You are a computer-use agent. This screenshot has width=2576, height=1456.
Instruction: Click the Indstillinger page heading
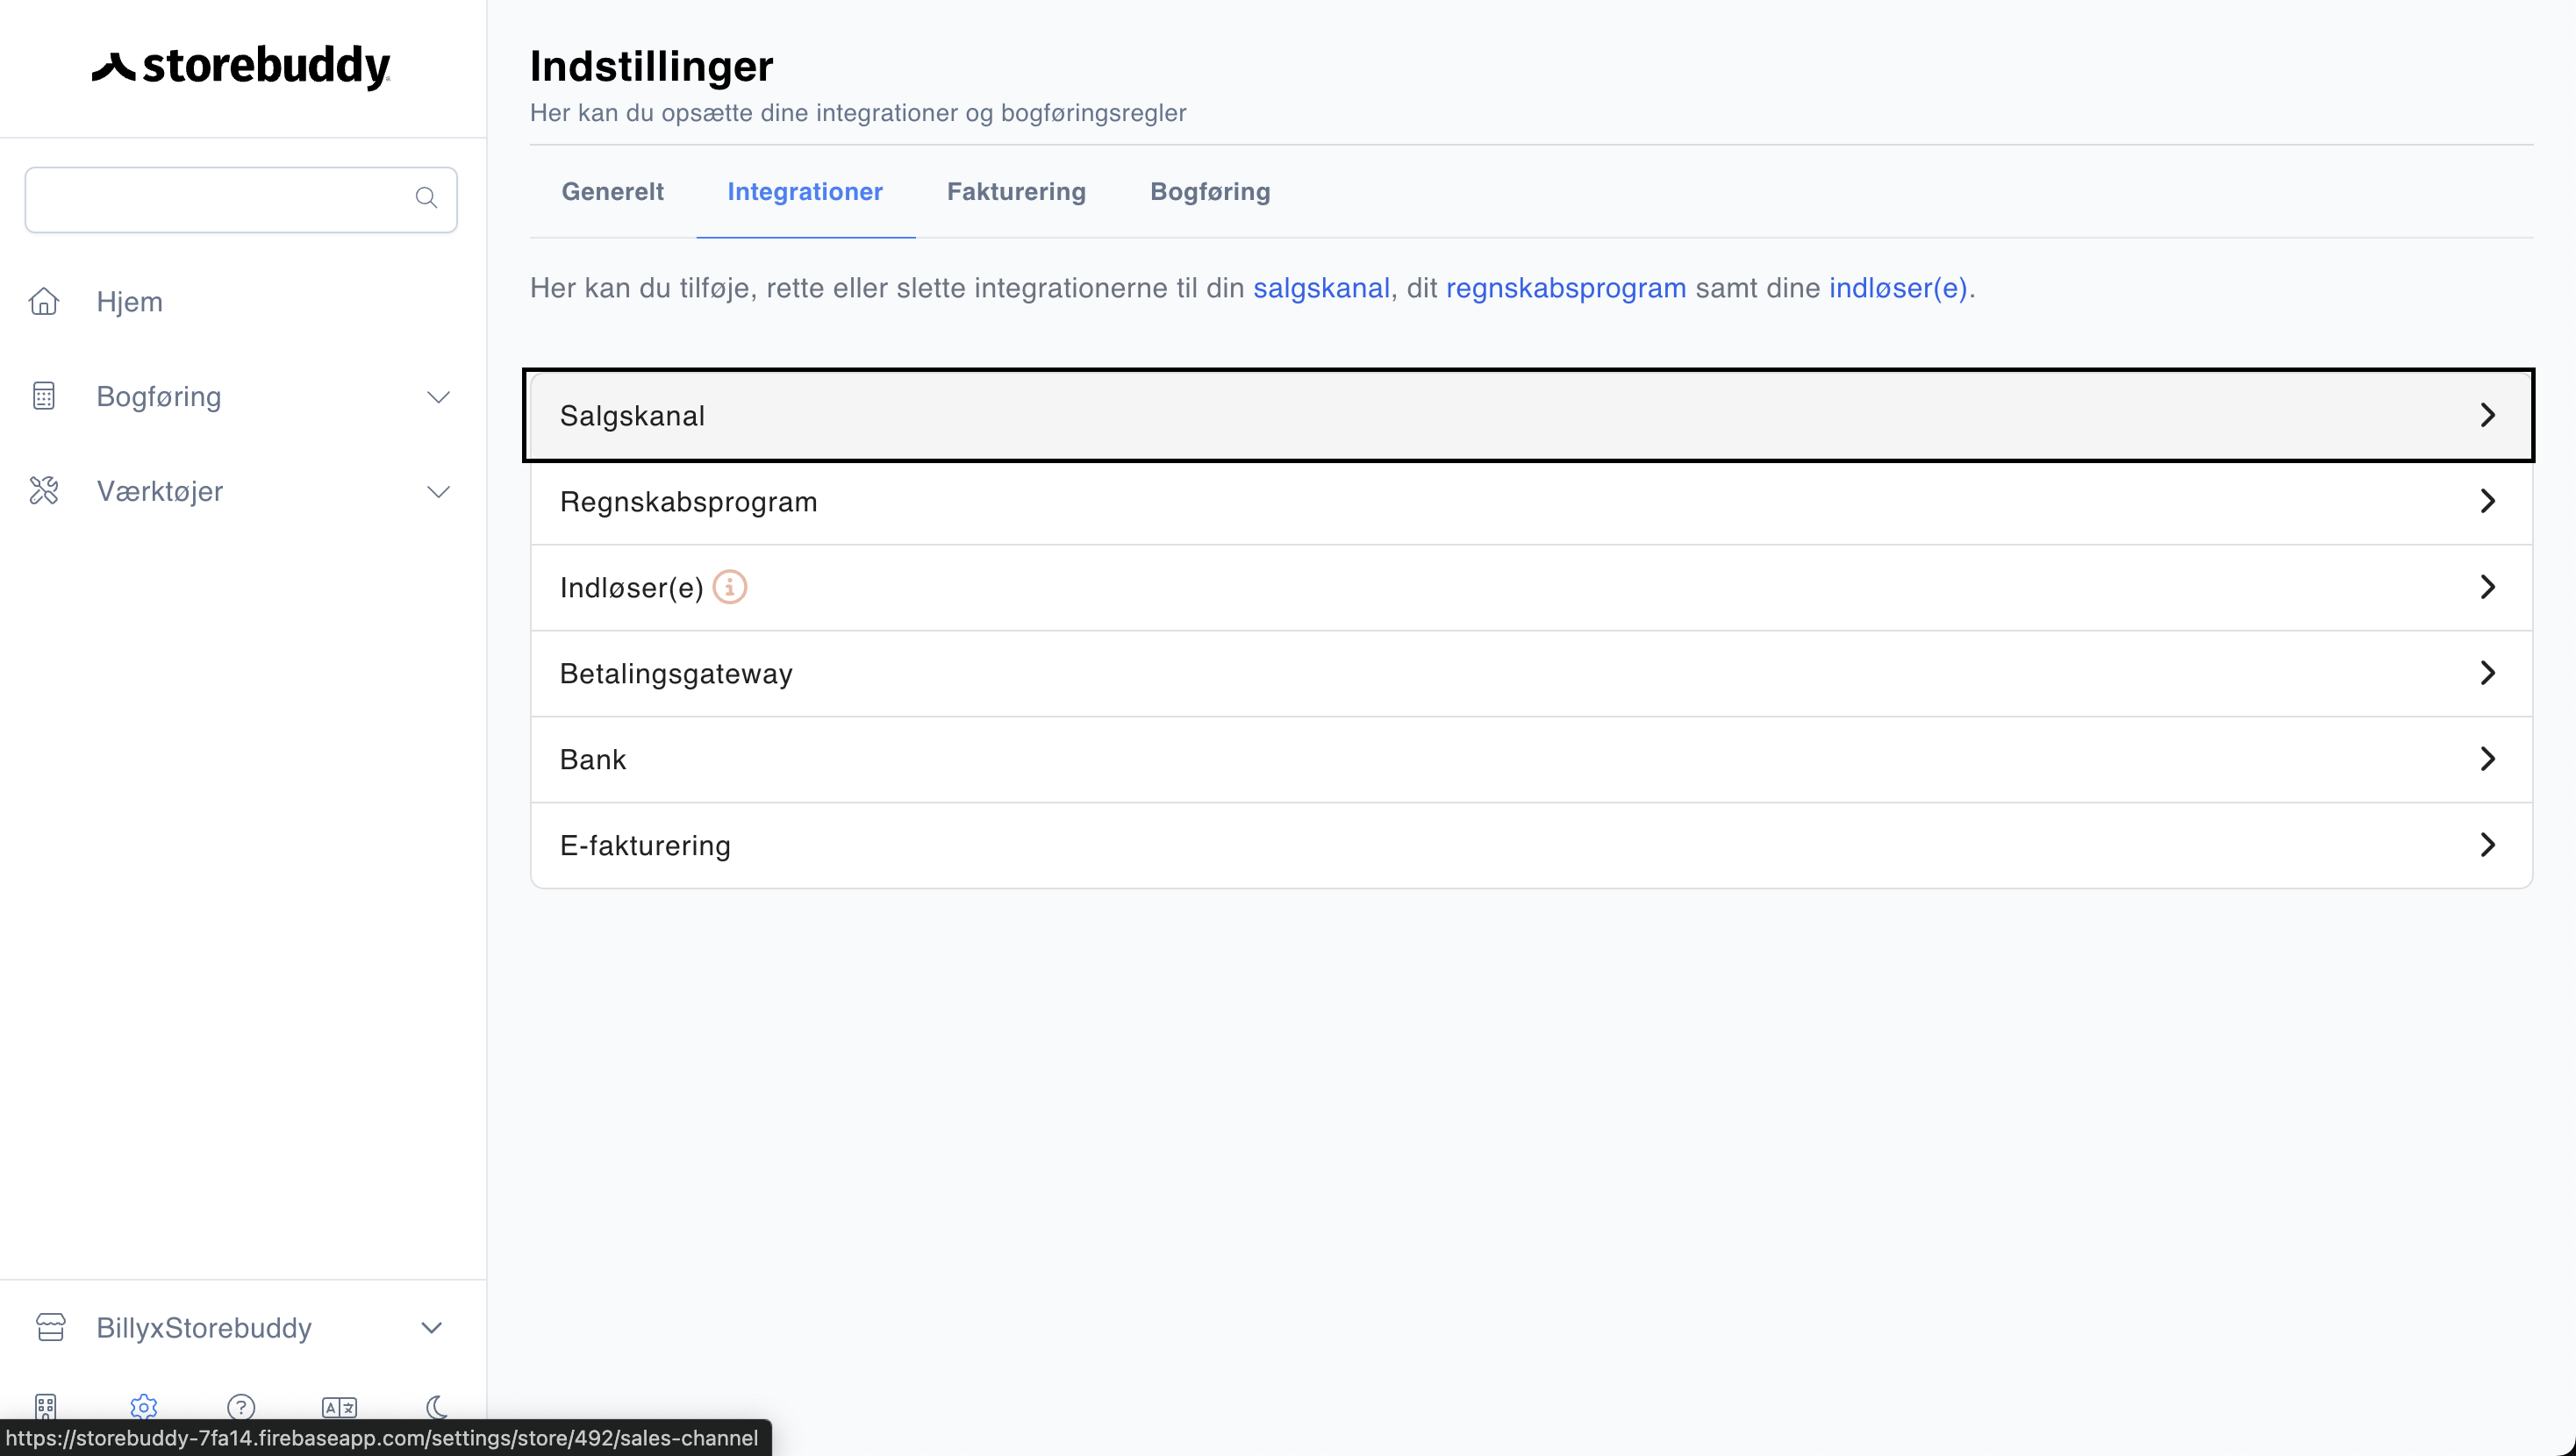[651, 66]
